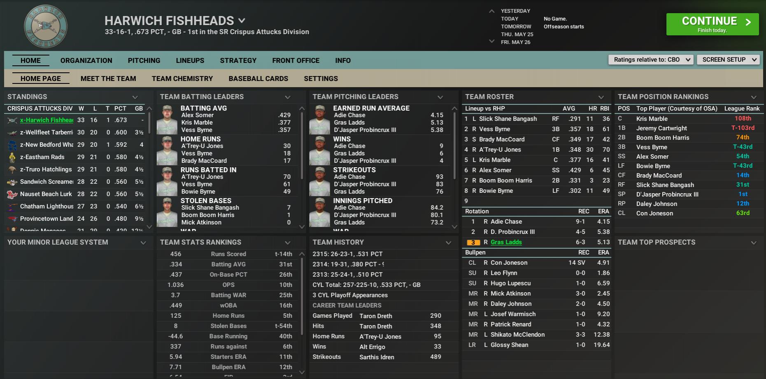Click the Truro Hatchlings logo in standings
Viewport: 766px width, 379px height.
[x=12, y=169]
